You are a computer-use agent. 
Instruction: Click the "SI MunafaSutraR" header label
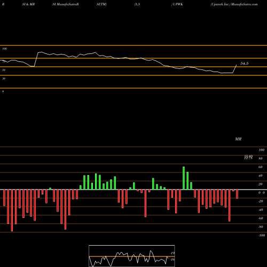click(66, 4)
